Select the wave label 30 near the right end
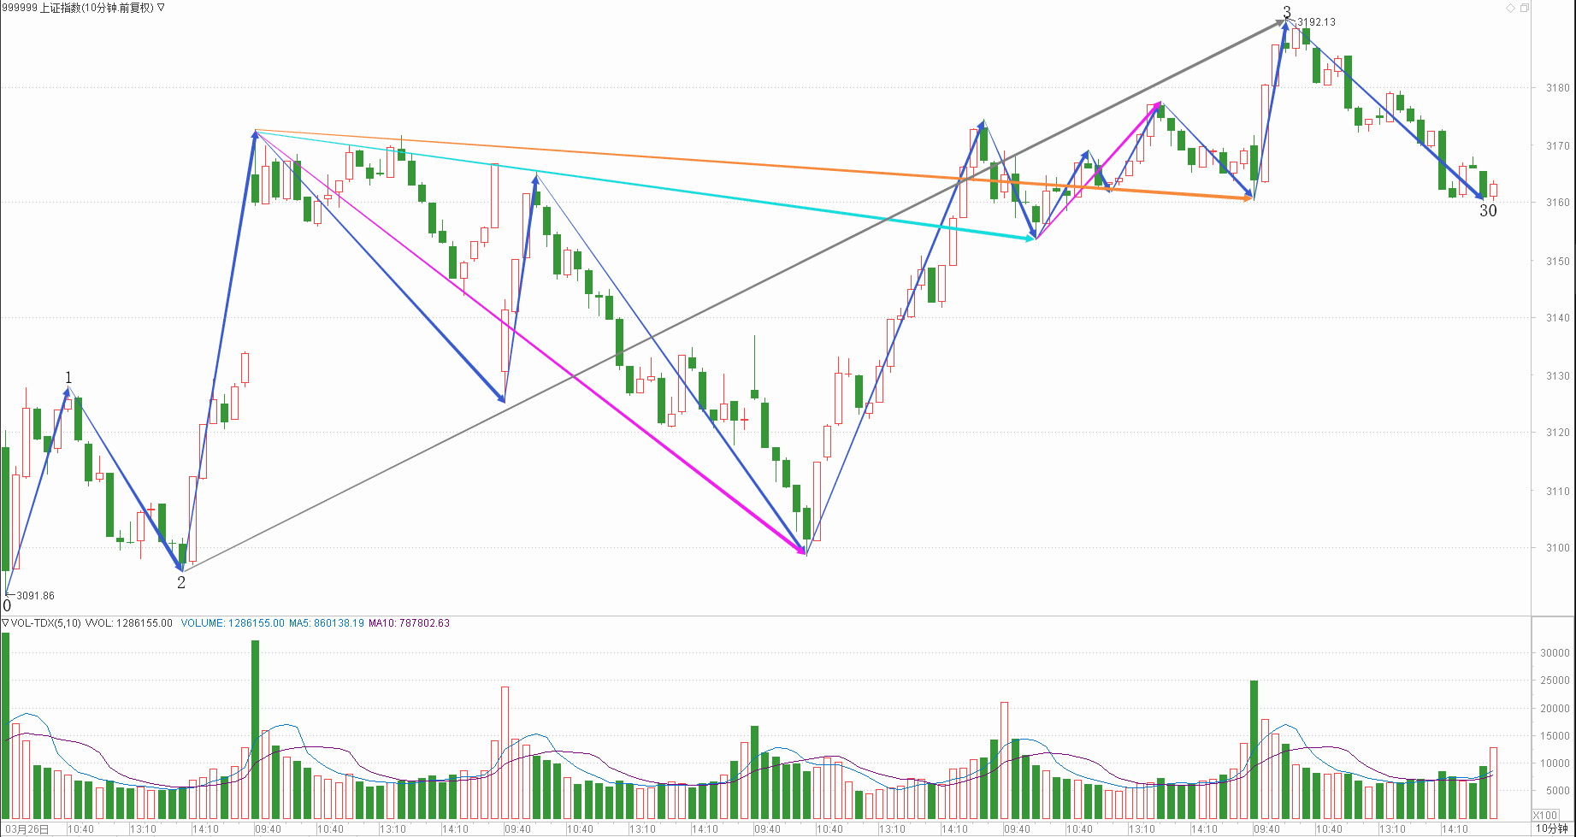The width and height of the screenshot is (1576, 837). [x=1488, y=211]
